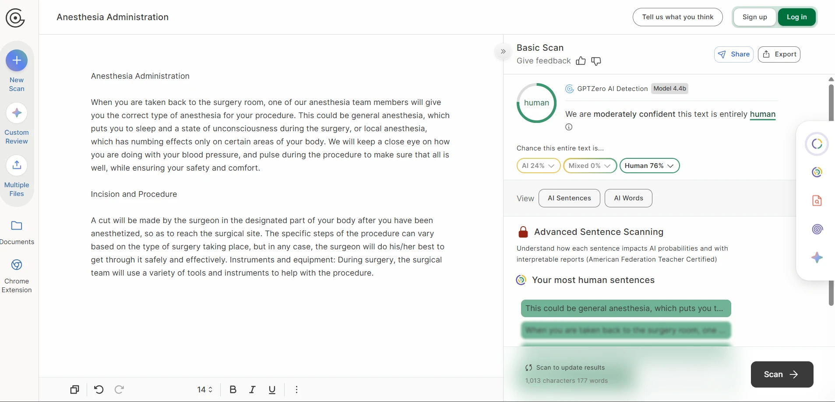The image size is (835, 402).
Task: Adjust font size with the stepper
Action: tap(204, 389)
